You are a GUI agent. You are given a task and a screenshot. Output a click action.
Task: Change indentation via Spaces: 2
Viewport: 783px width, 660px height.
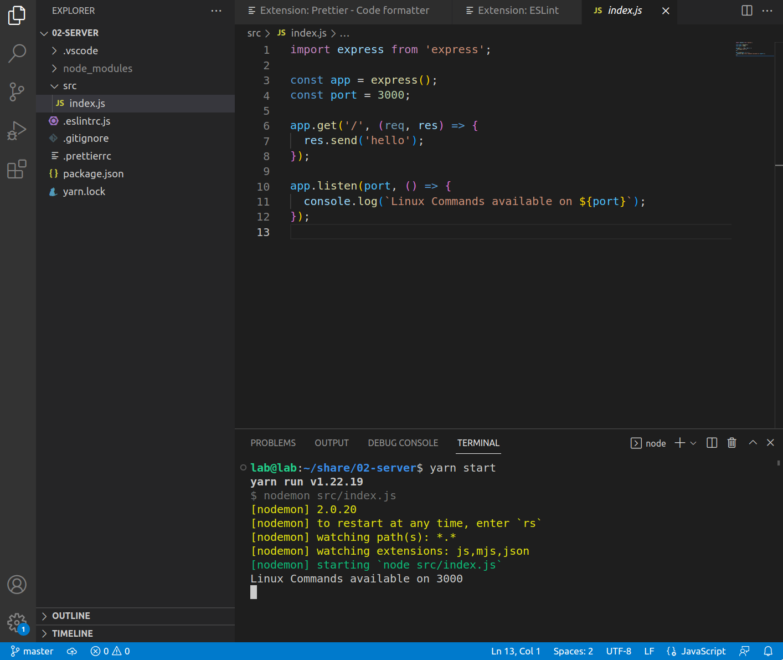click(x=573, y=651)
